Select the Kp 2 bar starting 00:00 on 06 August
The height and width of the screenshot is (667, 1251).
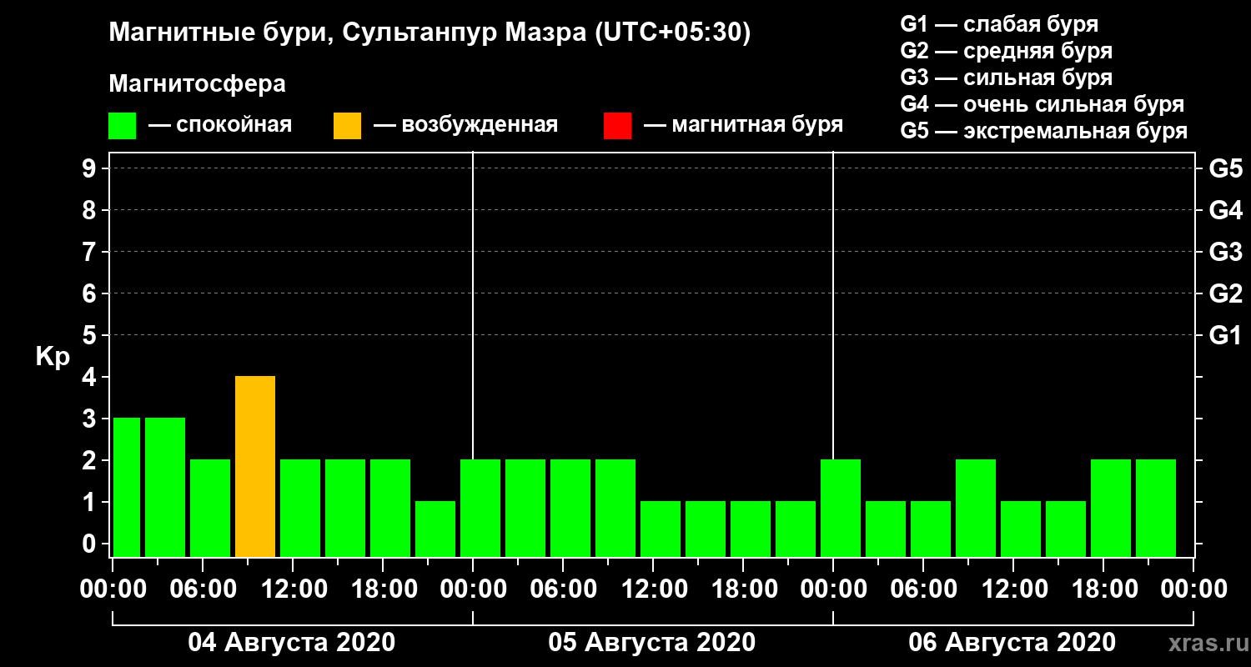pyautogui.click(x=841, y=509)
